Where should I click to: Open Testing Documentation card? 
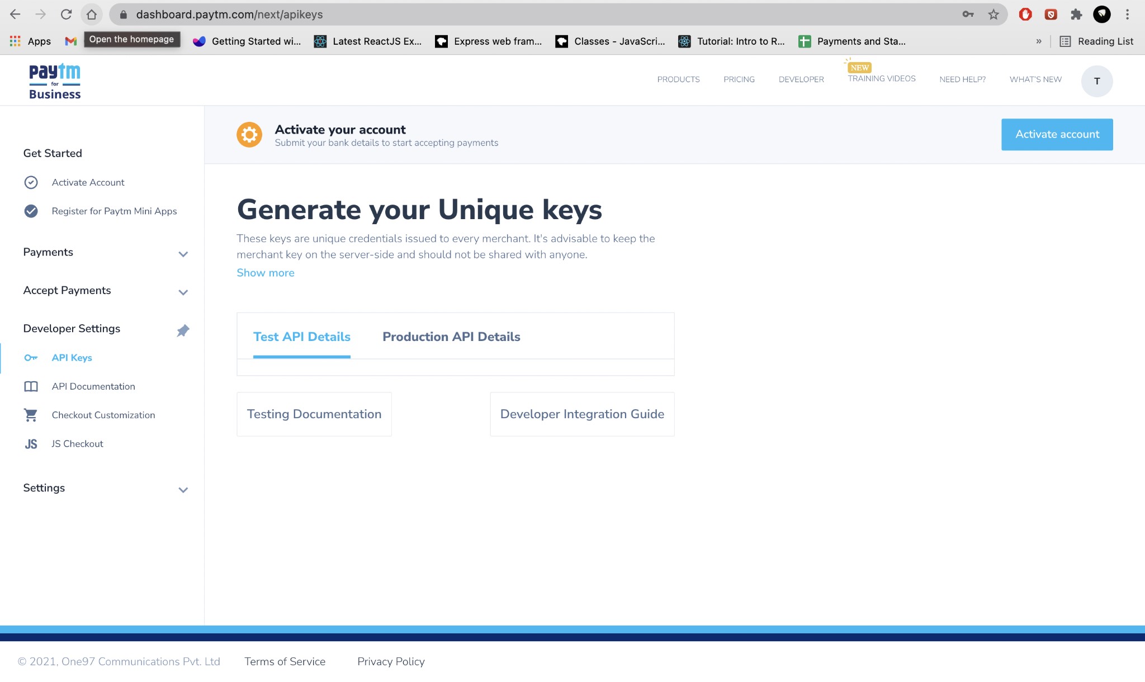coord(314,414)
